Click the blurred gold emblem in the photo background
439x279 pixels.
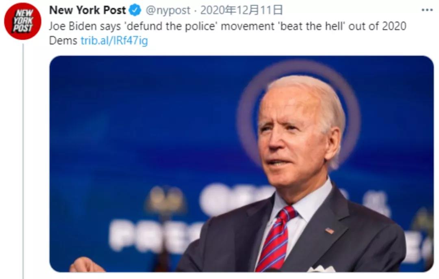165,200
